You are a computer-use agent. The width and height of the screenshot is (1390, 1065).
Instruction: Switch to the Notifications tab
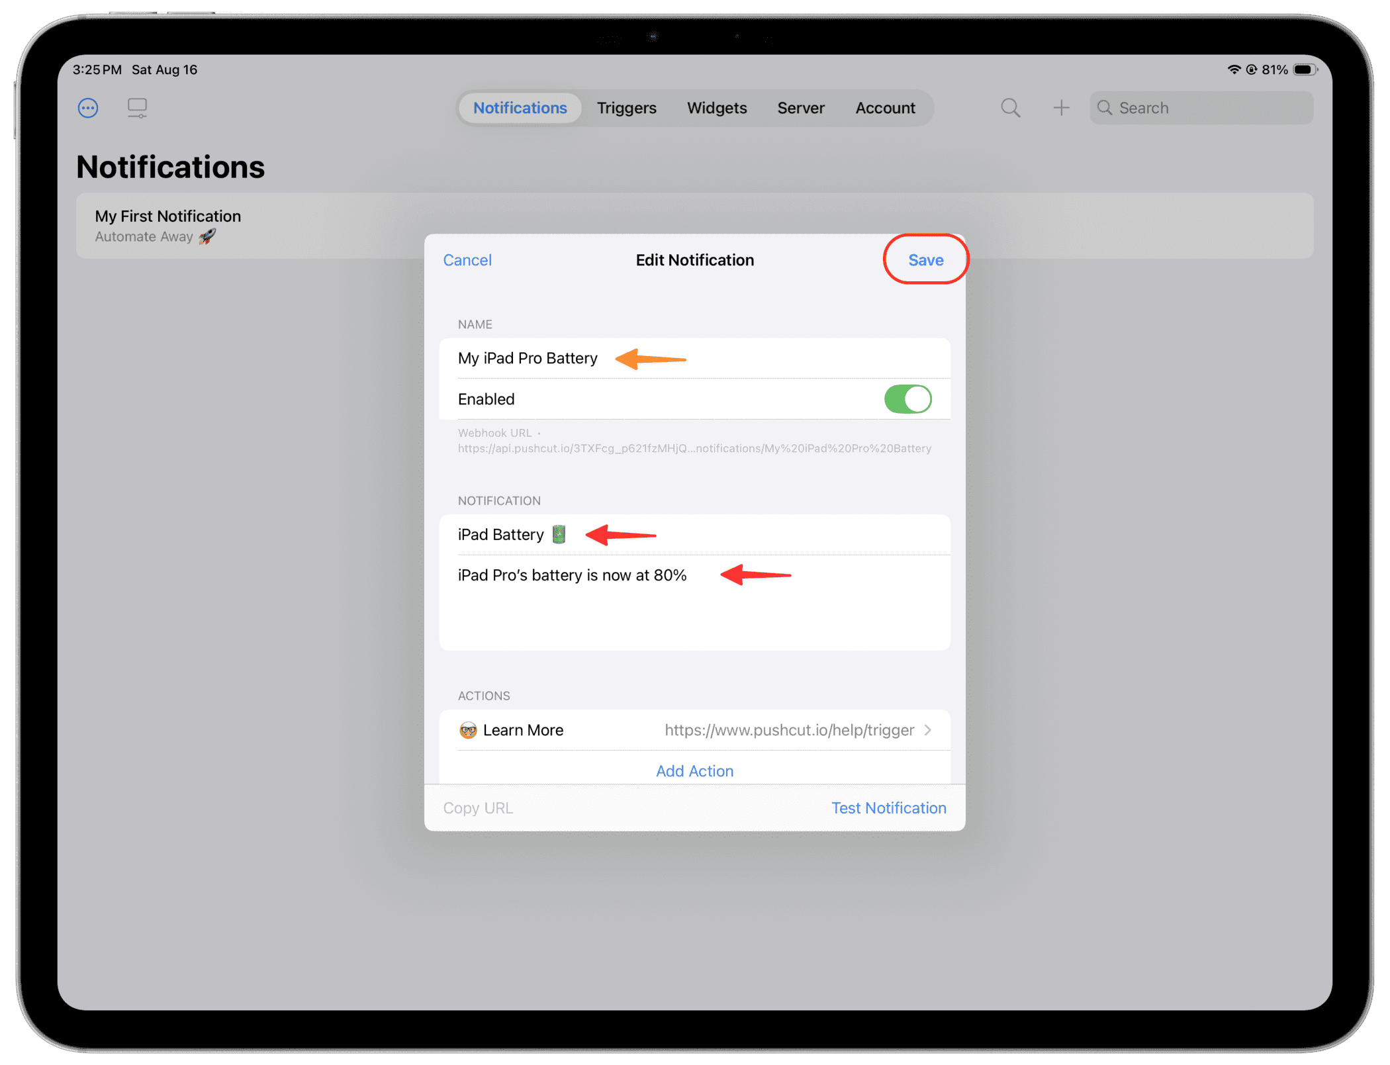(x=520, y=108)
